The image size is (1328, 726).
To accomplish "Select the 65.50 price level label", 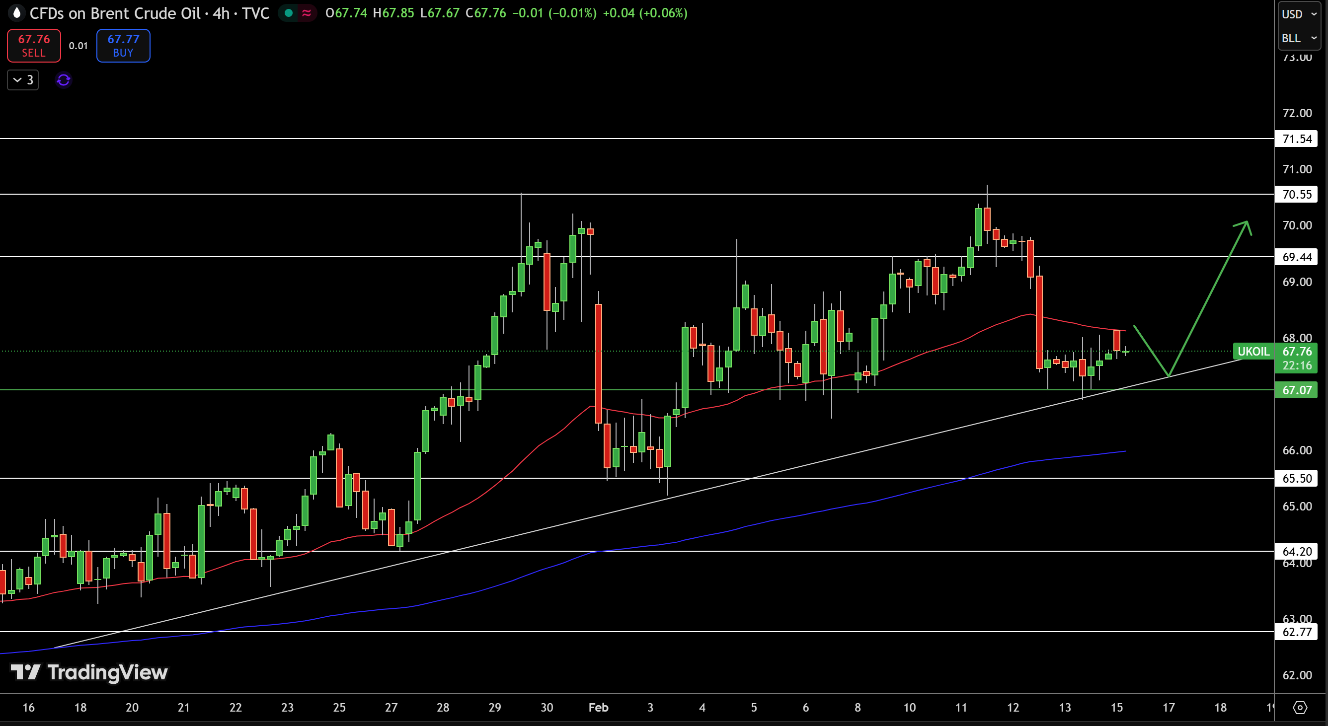I will (1297, 478).
